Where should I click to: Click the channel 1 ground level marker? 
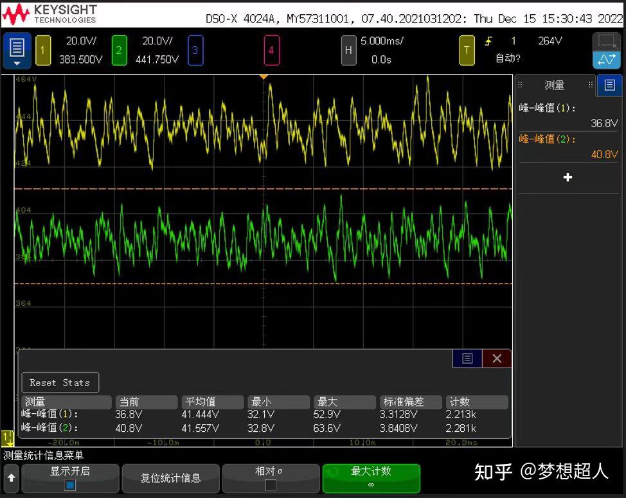click(7, 438)
